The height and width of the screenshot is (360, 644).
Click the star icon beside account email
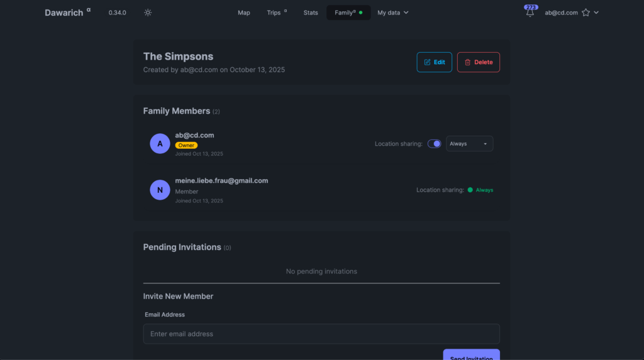coord(586,13)
